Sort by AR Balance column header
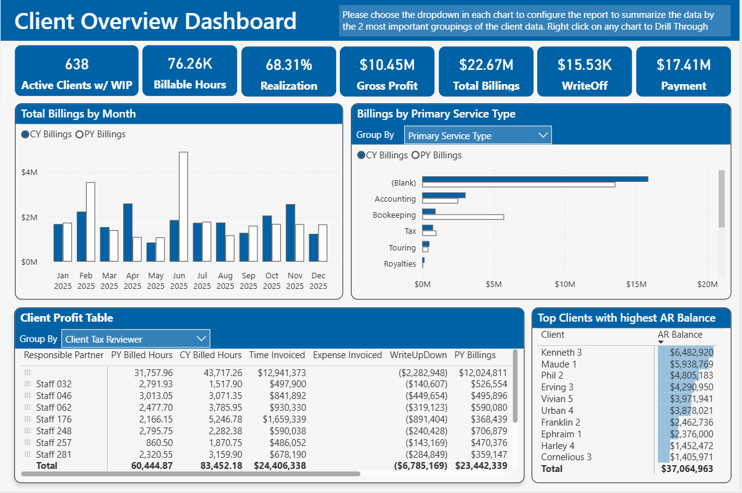742x493 pixels. pos(680,335)
